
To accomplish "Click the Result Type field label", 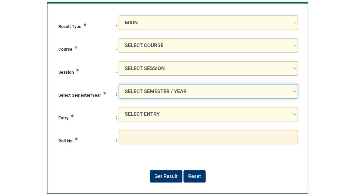I will pyautogui.click(x=70, y=27).
